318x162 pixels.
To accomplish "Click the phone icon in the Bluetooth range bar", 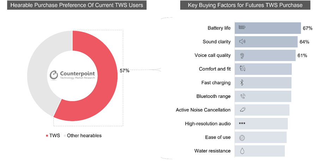I will pos(243,96).
